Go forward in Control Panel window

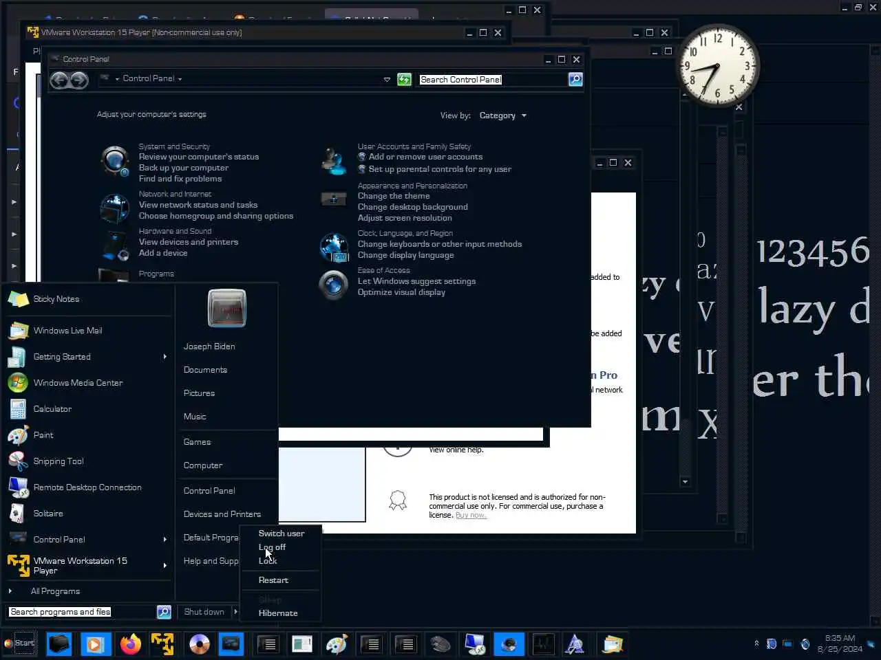click(x=80, y=80)
